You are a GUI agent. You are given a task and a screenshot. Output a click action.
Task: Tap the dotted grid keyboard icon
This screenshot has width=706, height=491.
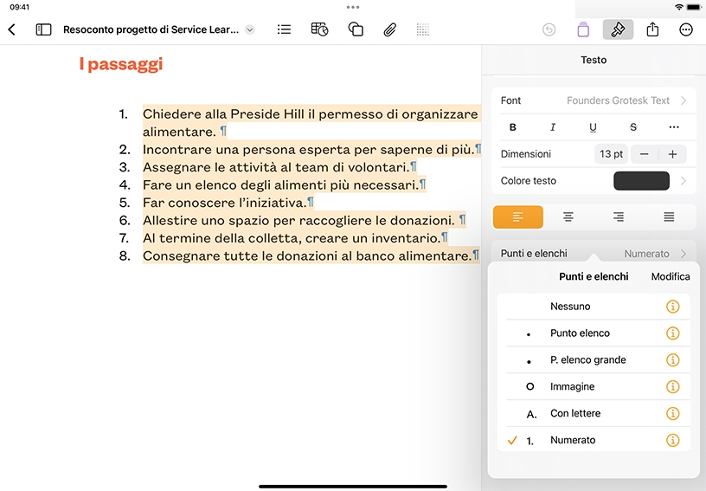click(x=423, y=29)
